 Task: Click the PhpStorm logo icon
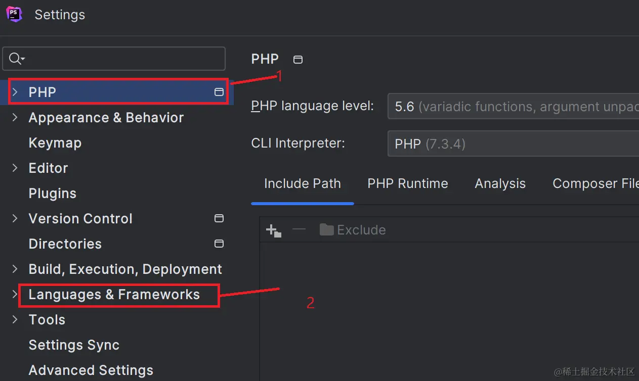coord(14,14)
